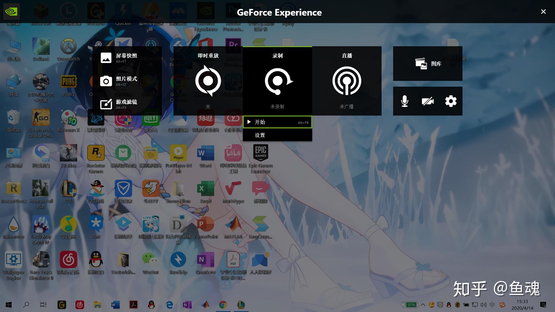555x312 pixels.
Task: Select PUBG desktop icon
Action: (x=69, y=86)
